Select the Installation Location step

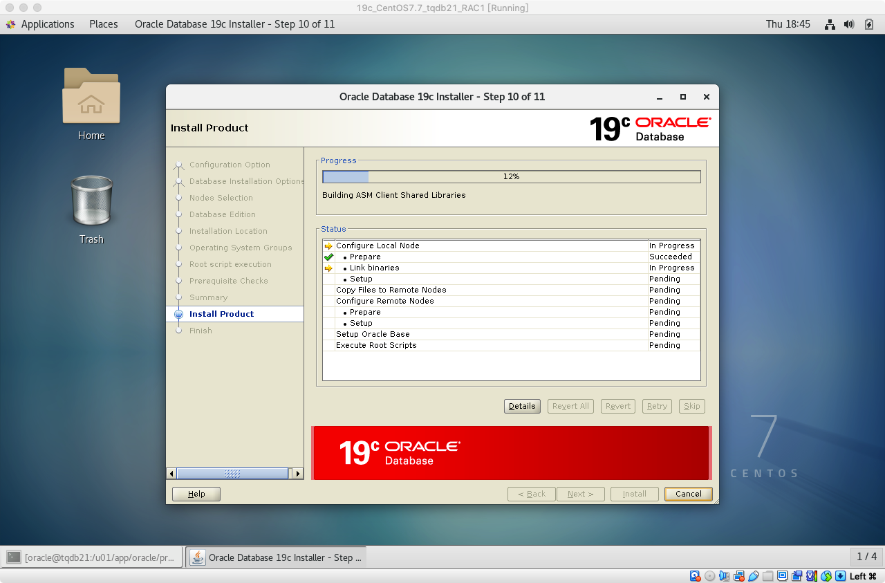[x=228, y=231]
